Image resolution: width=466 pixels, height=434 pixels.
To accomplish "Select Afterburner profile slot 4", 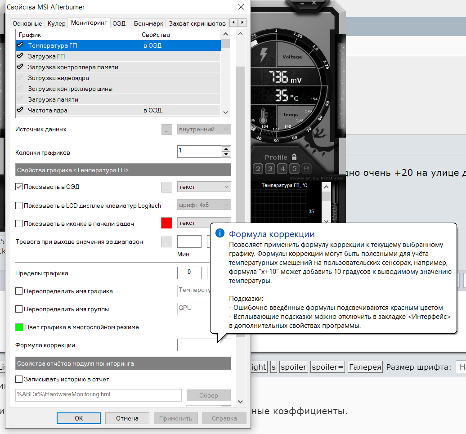I will point(282,169).
